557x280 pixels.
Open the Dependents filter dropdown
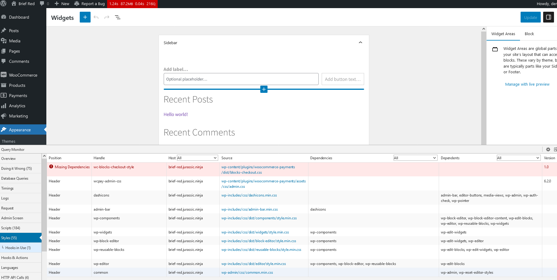point(518,157)
